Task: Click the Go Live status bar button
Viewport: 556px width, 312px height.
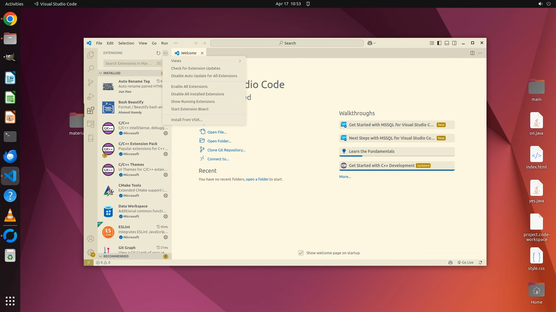Action: click(x=465, y=263)
